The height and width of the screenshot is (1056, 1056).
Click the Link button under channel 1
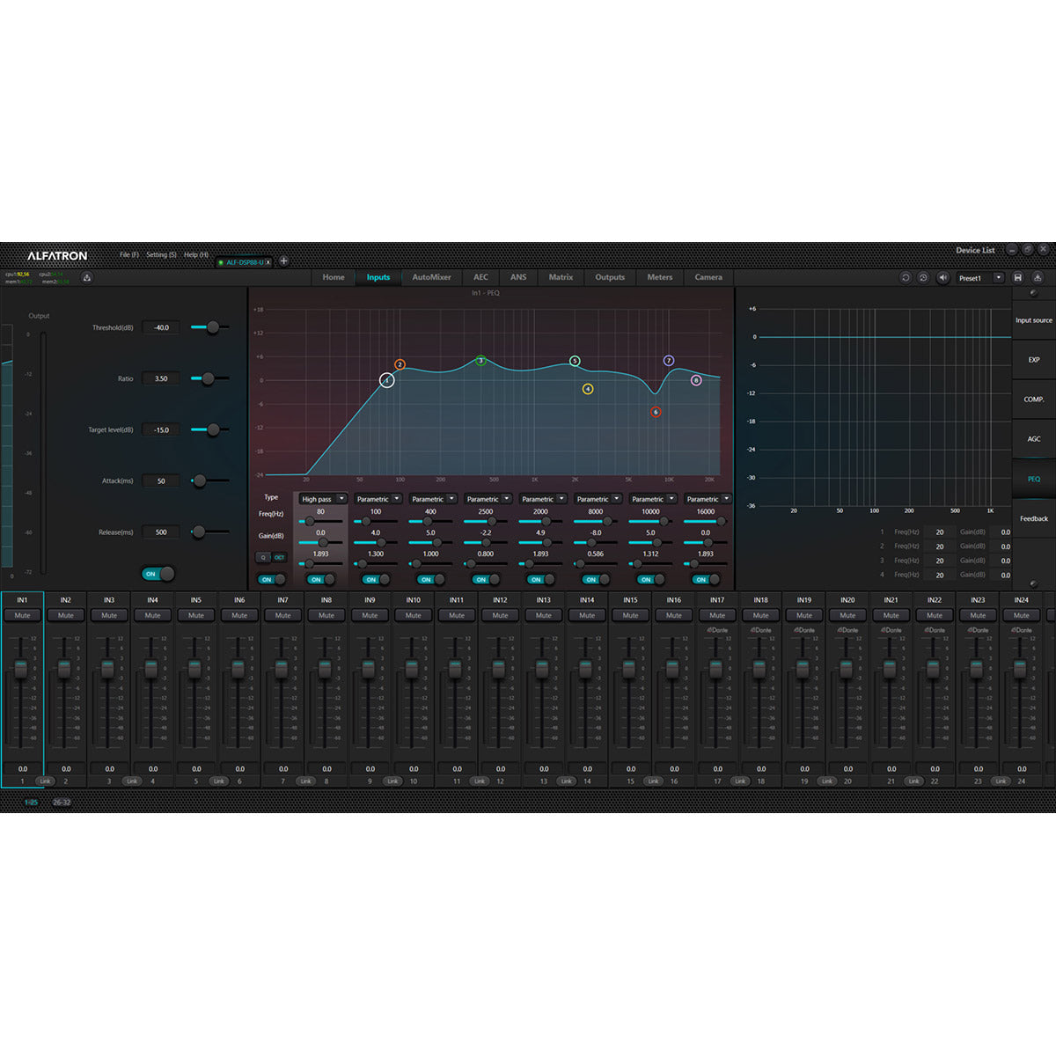(45, 781)
